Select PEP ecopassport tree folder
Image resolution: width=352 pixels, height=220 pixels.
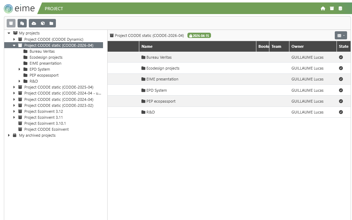coord(44,75)
